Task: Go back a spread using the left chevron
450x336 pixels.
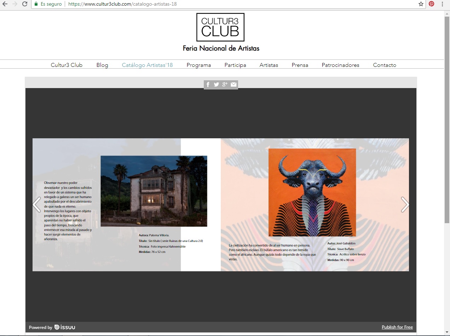Action: (x=37, y=204)
